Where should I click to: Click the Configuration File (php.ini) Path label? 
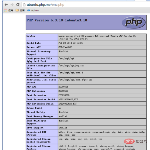(39, 60)
